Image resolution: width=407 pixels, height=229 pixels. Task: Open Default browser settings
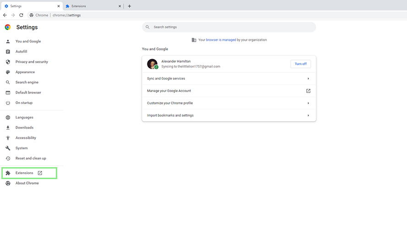click(28, 93)
